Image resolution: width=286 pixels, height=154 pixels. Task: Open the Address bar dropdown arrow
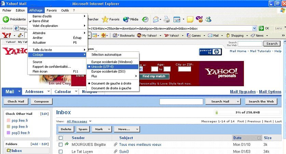[255, 28]
